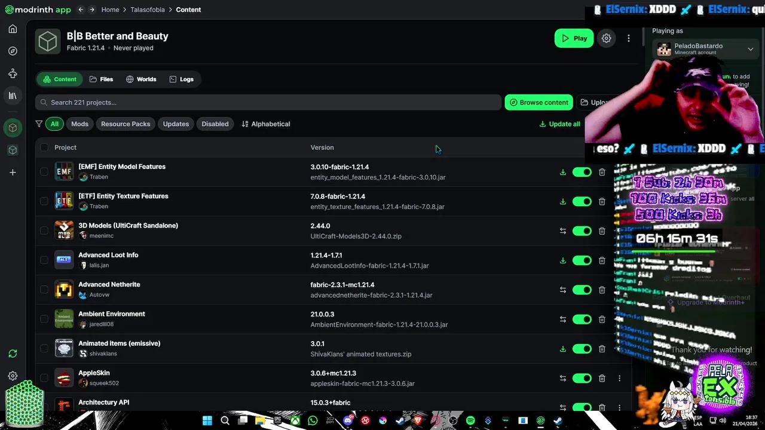Tick the select-all checkbox in the Project header

click(44, 148)
